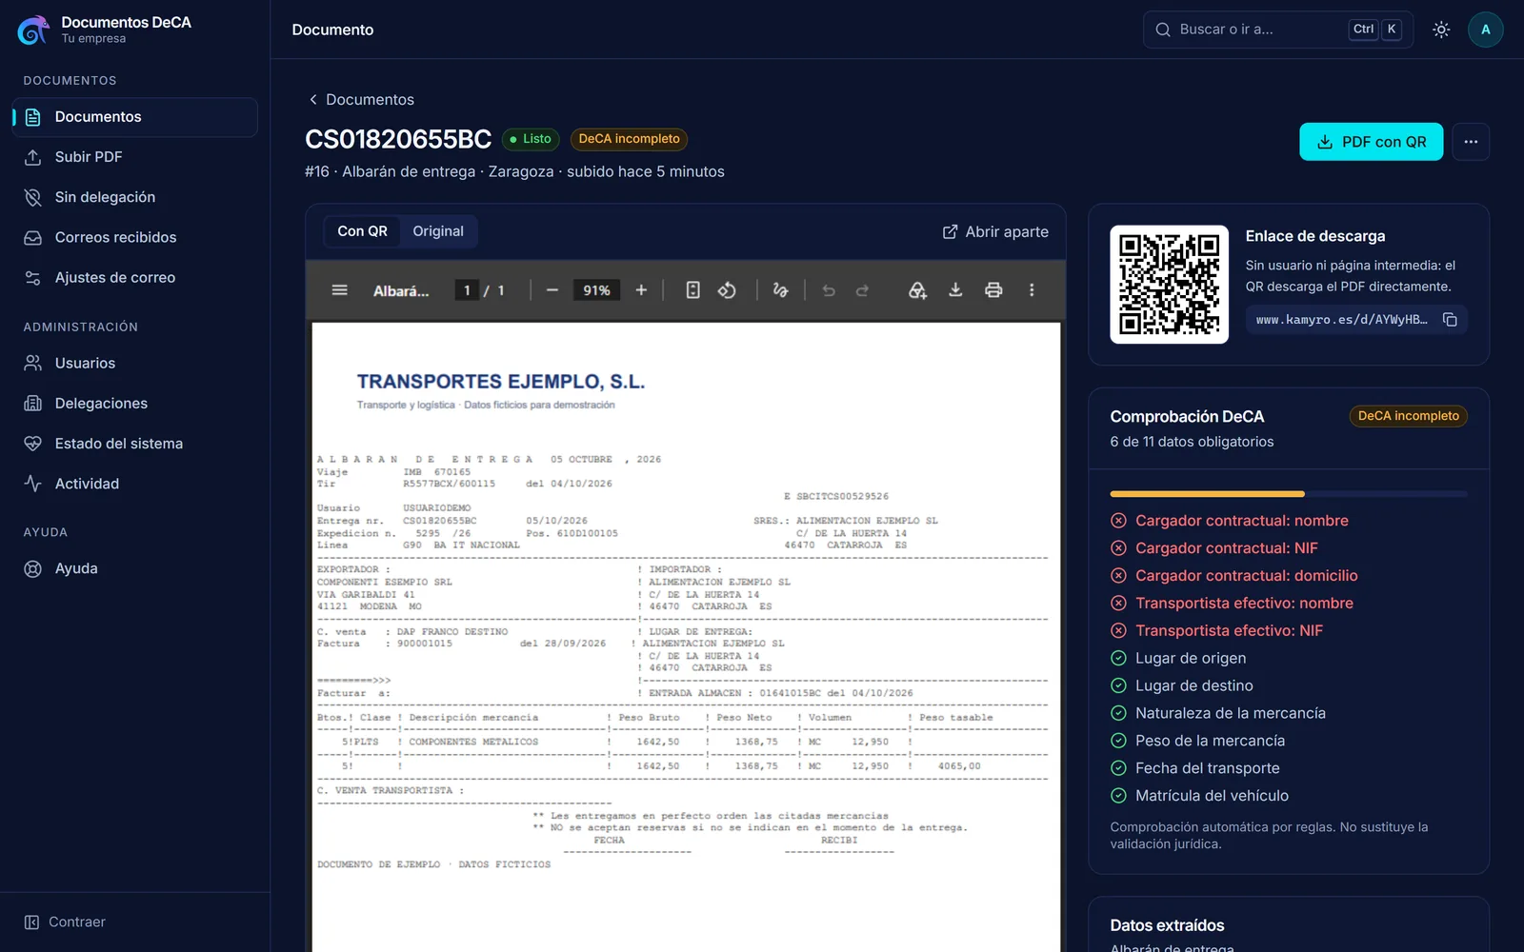Click the QR code image

tap(1169, 285)
